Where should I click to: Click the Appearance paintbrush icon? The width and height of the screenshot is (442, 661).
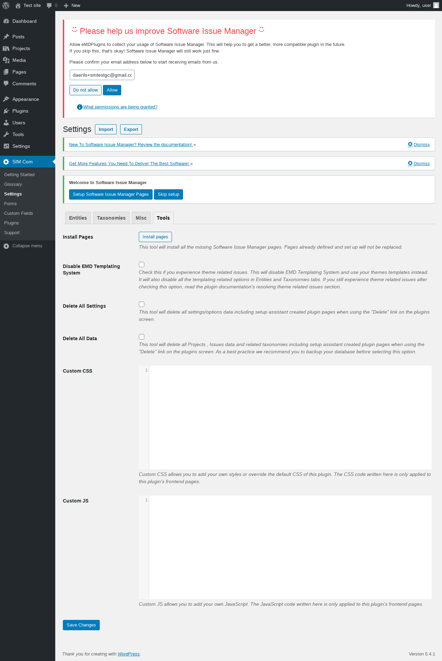[x=6, y=99]
